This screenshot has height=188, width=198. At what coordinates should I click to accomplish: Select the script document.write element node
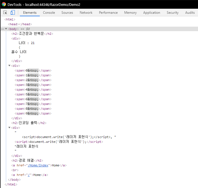(59, 142)
